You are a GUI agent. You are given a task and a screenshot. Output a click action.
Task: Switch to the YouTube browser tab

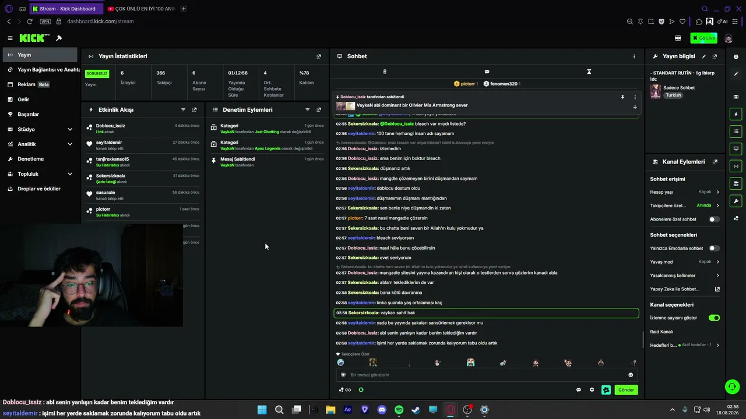click(142, 9)
